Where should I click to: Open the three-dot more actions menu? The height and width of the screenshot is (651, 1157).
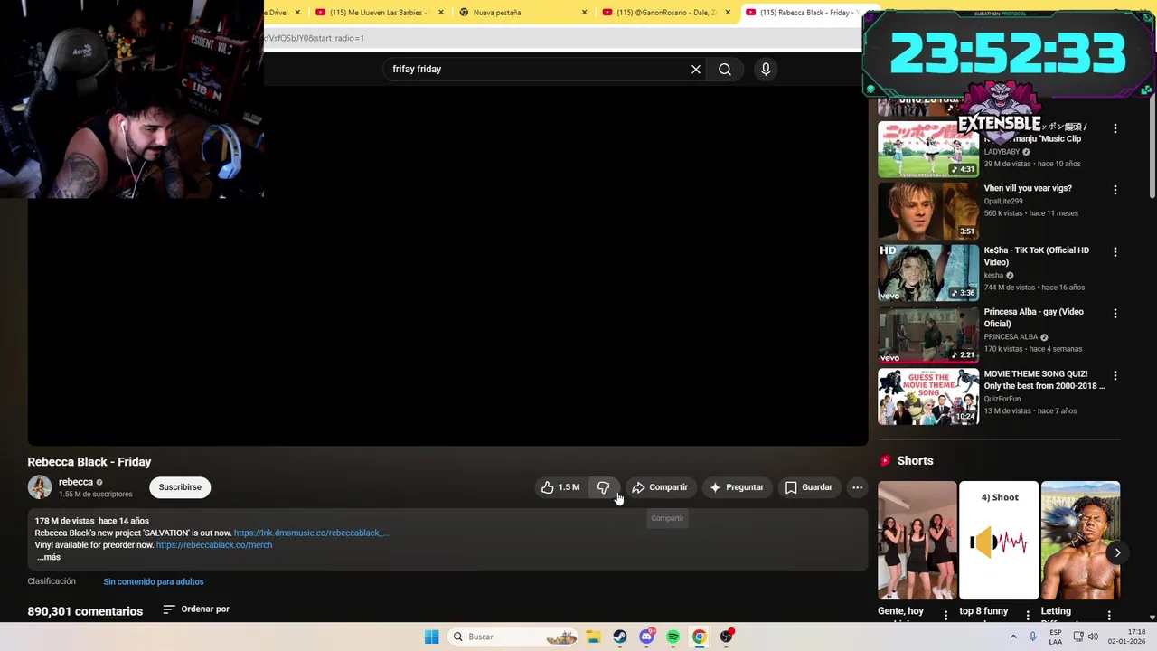(x=857, y=487)
